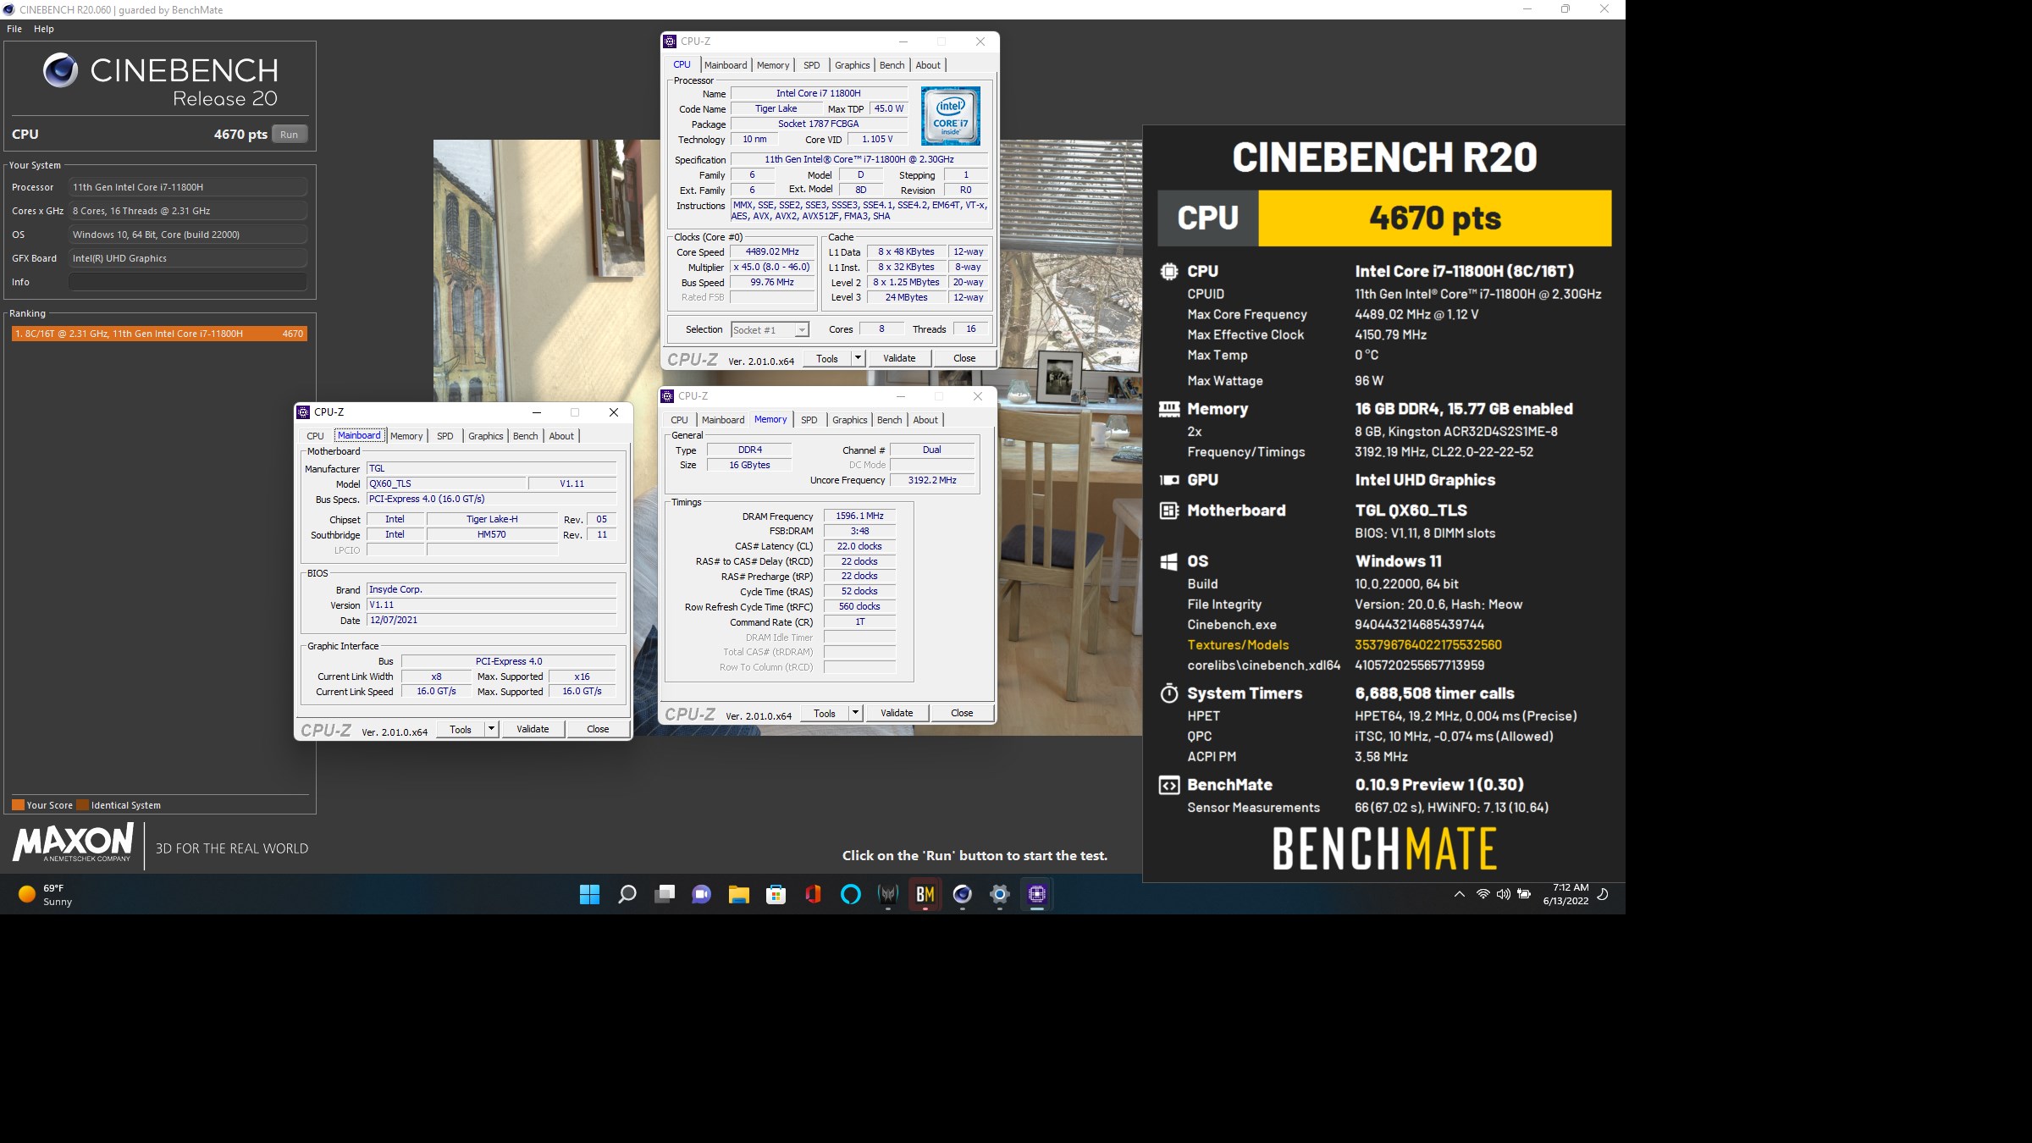2032x1143 pixels.
Task: Open Task View on the taskbar
Action: point(664,894)
